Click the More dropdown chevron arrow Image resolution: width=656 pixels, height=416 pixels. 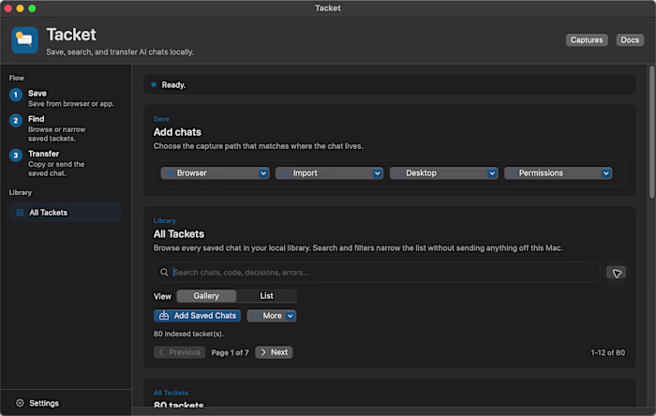click(x=291, y=316)
